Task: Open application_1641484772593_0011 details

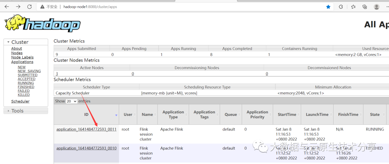Action: pyautogui.click(x=86, y=129)
